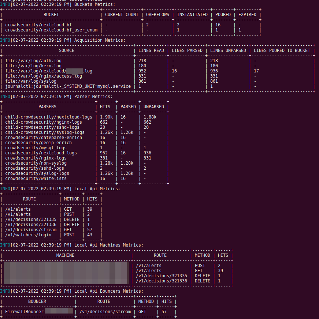Select the "POURED" column header
The width and height of the screenshot is (319, 319).
point(223,15)
